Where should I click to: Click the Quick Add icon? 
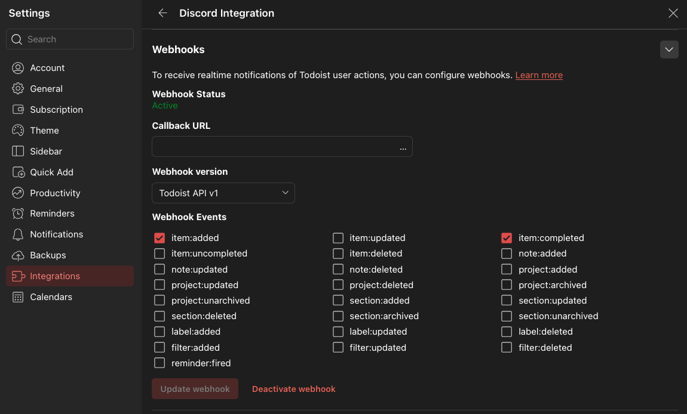coord(18,172)
